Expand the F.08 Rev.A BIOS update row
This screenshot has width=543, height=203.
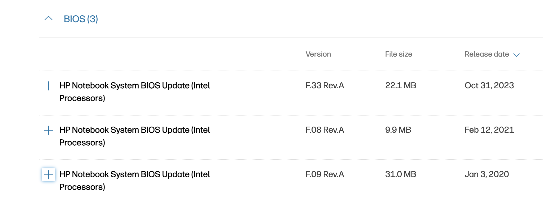pyautogui.click(x=49, y=130)
